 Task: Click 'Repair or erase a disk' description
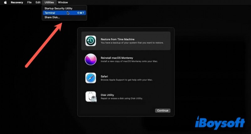pyautogui.click(x=122, y=98)
